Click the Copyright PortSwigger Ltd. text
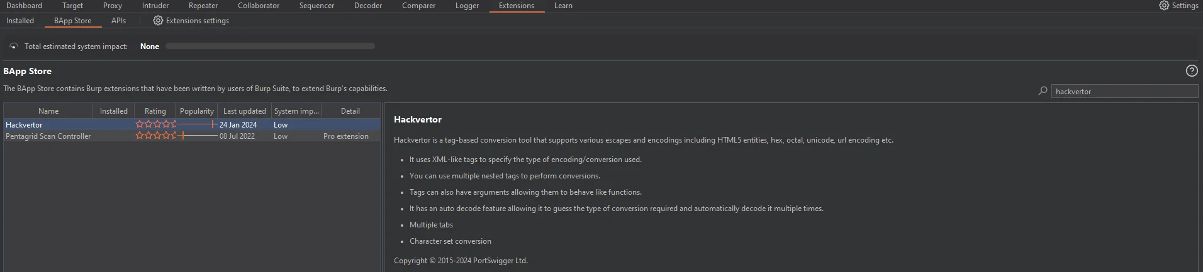This screenshot has width=1203, height=272. (461, 261)
